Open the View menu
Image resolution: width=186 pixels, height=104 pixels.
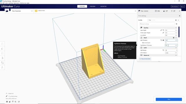(7, 3)
